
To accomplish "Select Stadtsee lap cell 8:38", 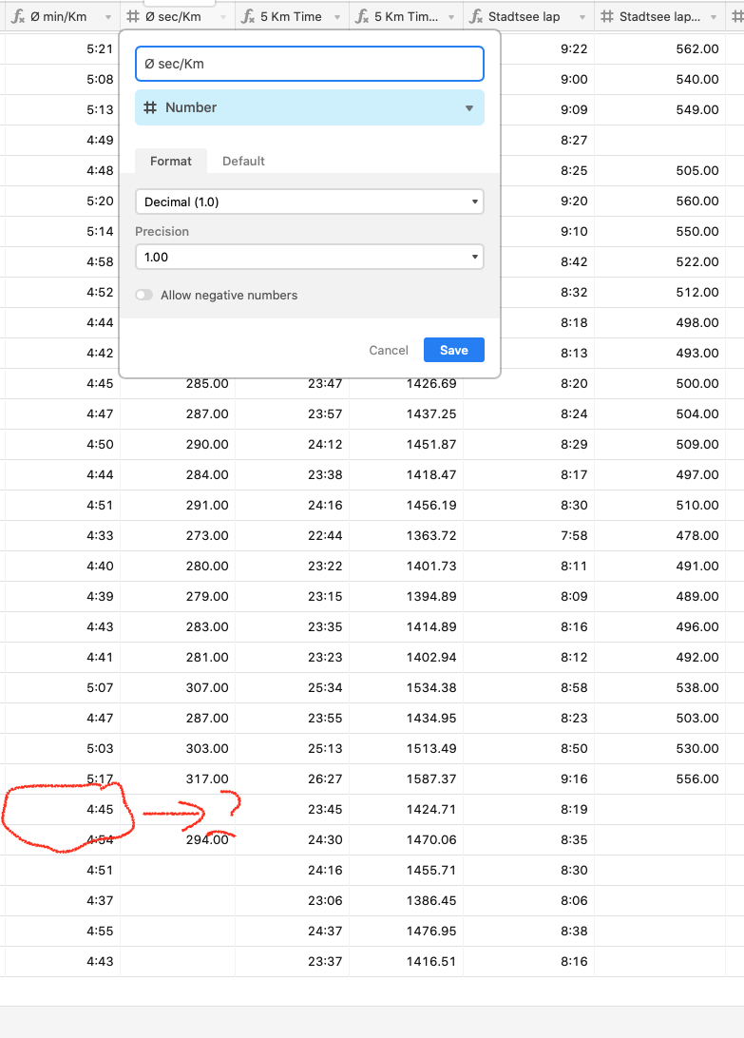I will coord(529,931).
